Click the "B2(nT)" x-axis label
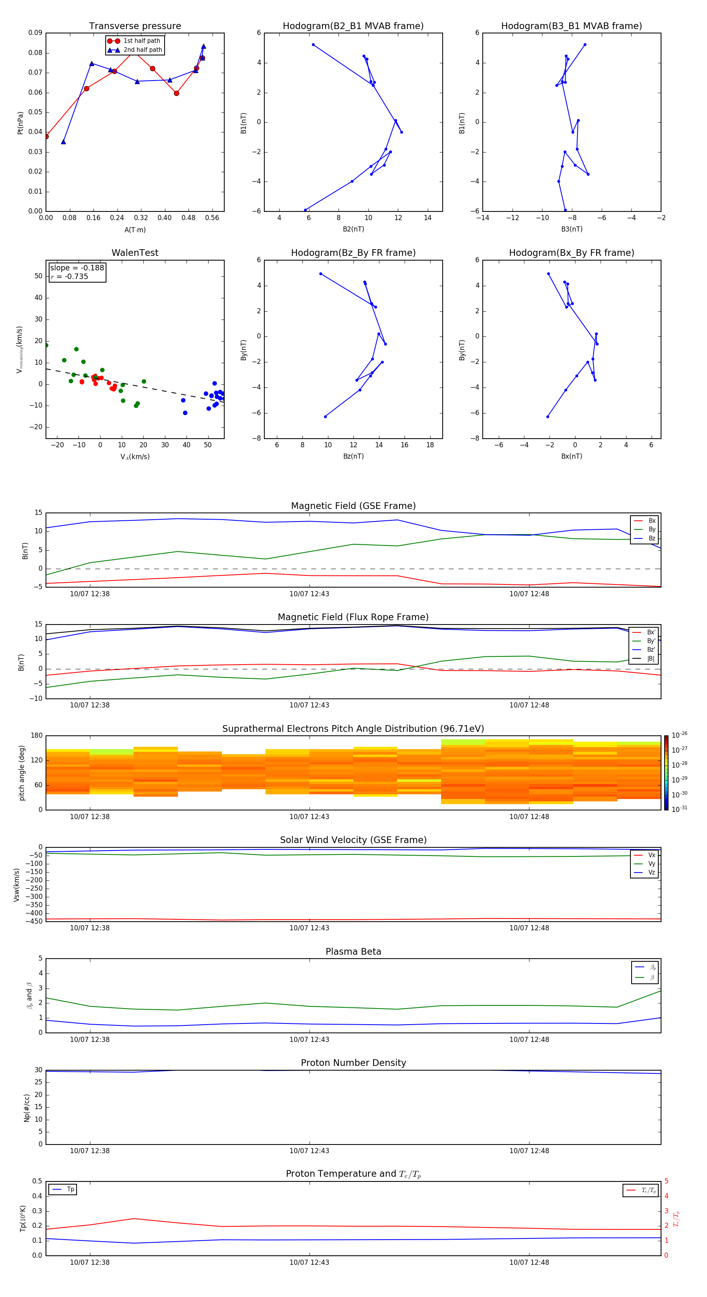The height and width of the screenshot is (1297, 707). 353,229
